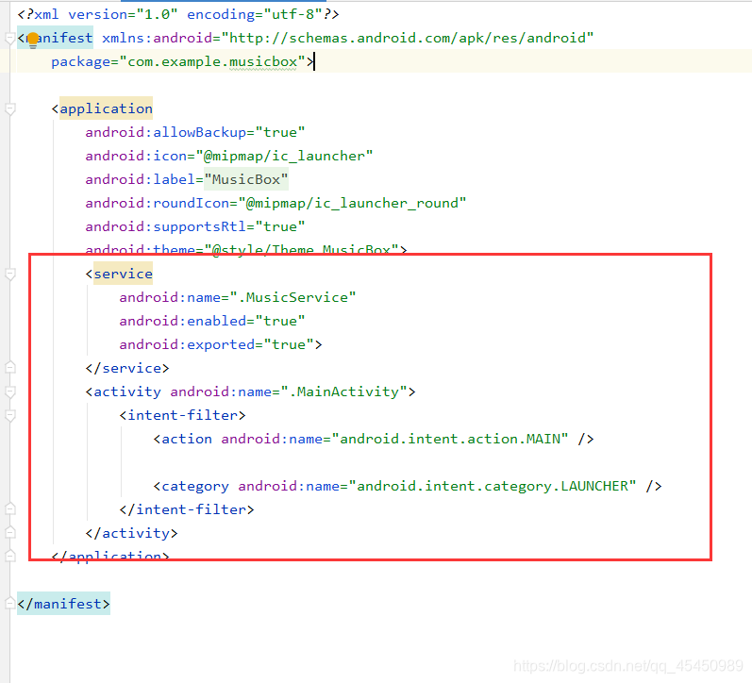The height and width of the screenshot is (683, 752).
Task: Click the ".MusicService" name value
Action: (x=293, y=297)
